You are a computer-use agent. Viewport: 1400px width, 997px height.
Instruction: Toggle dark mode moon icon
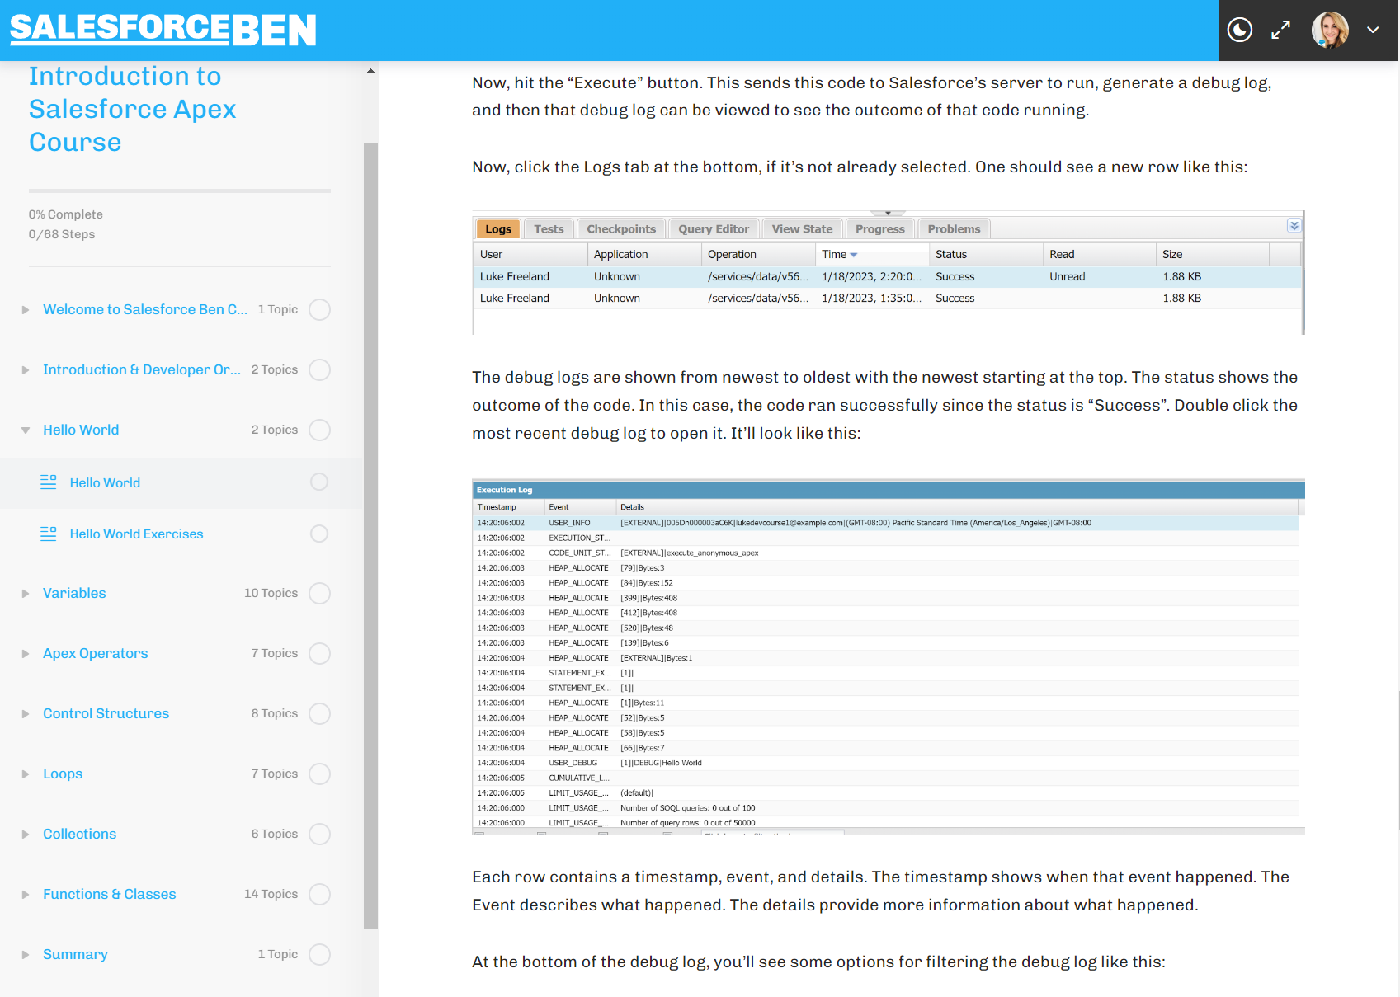1240,31
